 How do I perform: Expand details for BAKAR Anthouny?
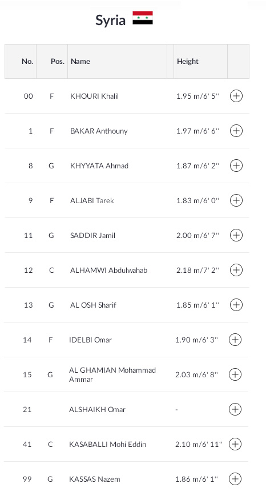(236, 131)
